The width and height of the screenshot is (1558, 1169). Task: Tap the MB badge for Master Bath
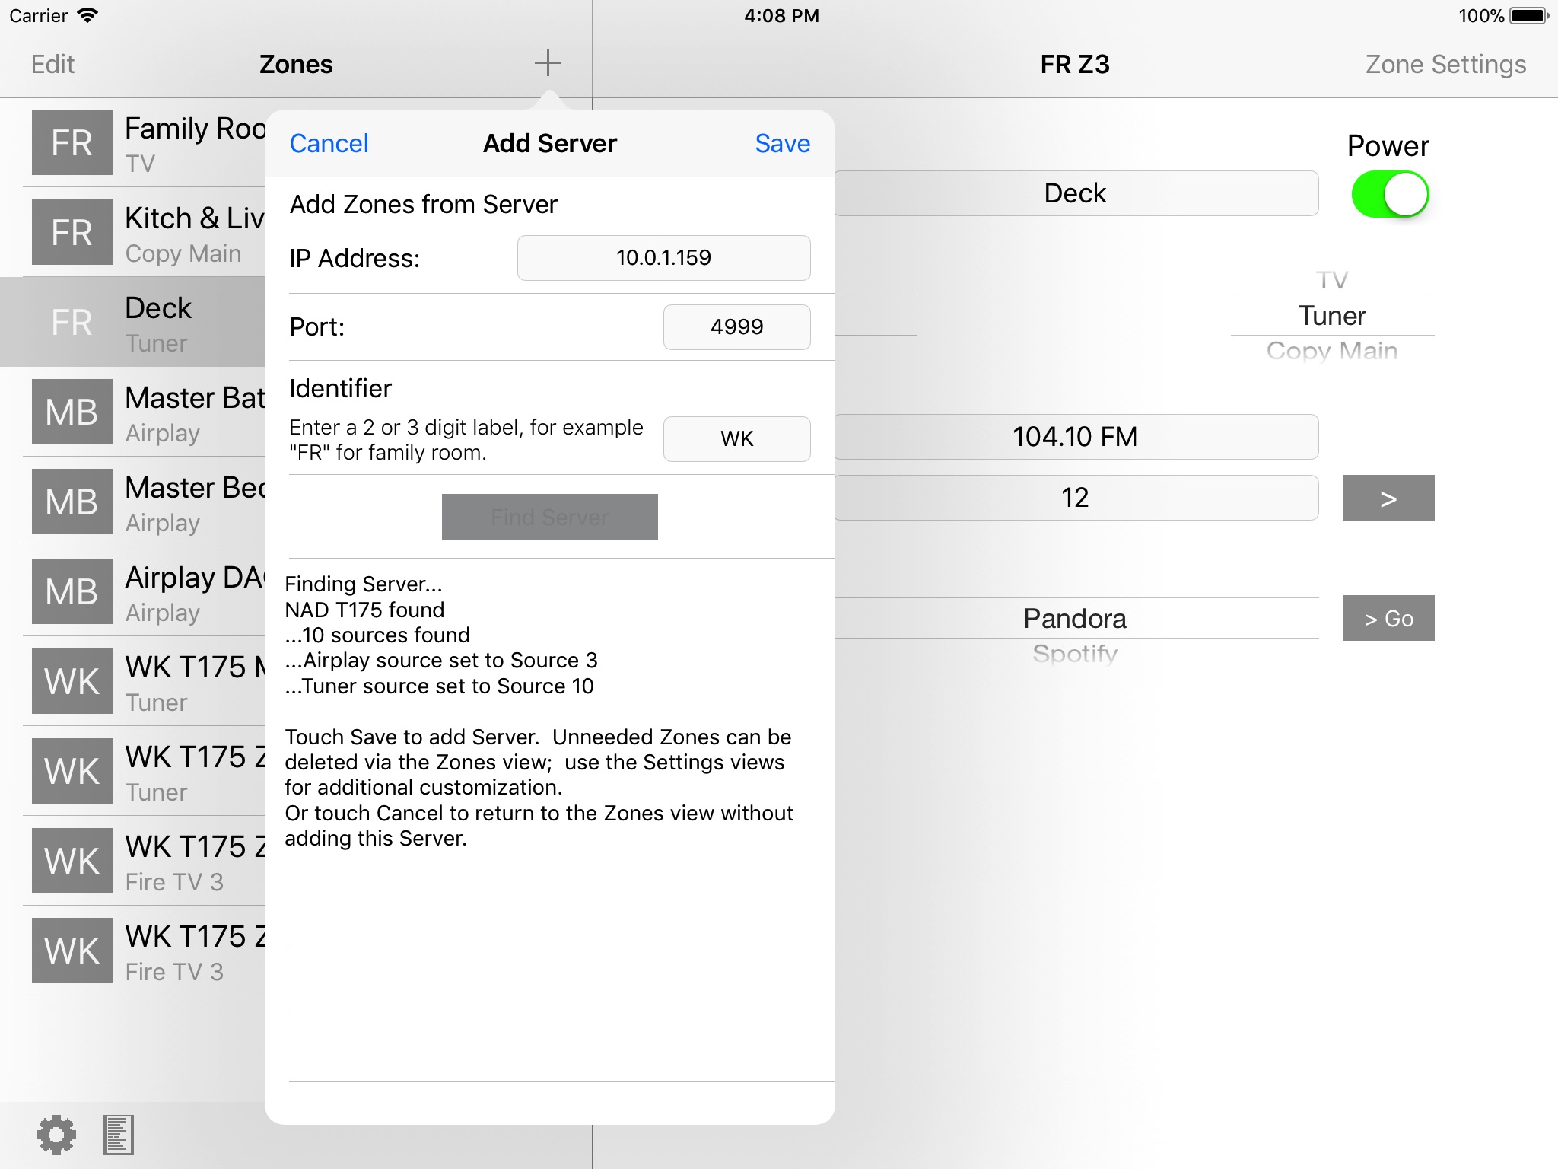72,412
